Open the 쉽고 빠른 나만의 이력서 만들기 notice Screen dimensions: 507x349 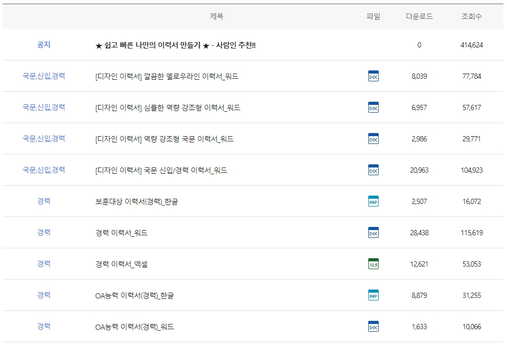[x=175, y=45]
